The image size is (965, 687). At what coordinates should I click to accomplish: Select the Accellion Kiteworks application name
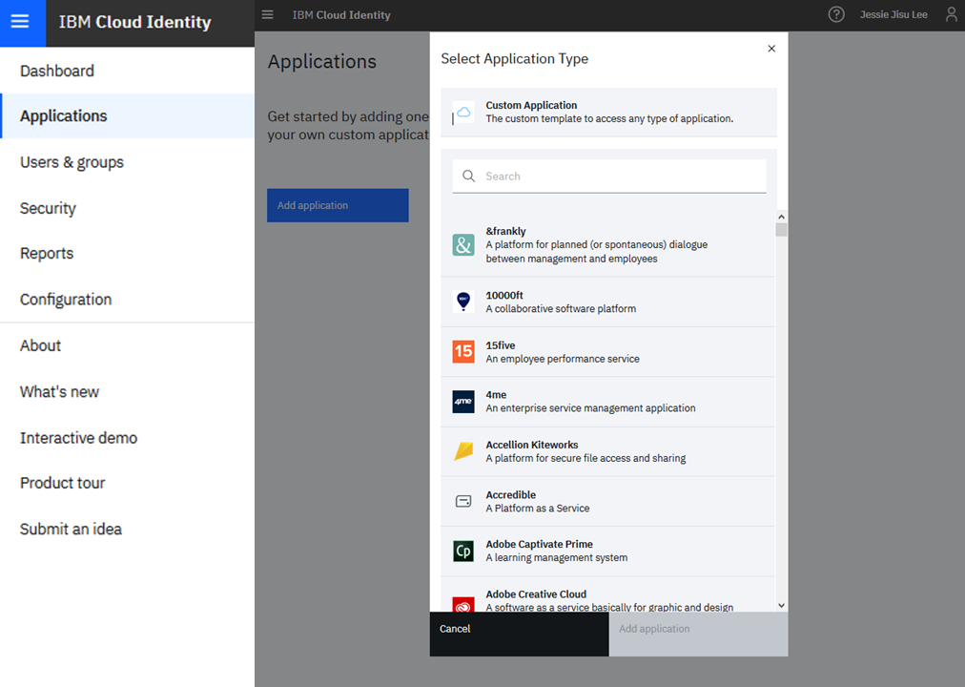(532, 445)
